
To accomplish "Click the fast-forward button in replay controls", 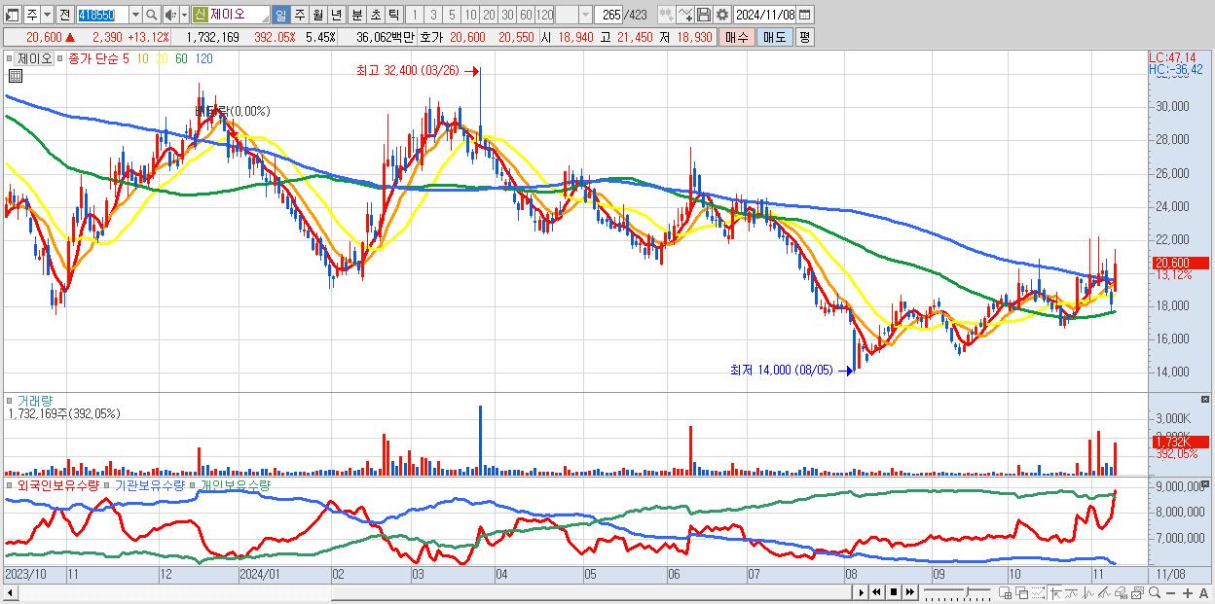I will (910, 592).
